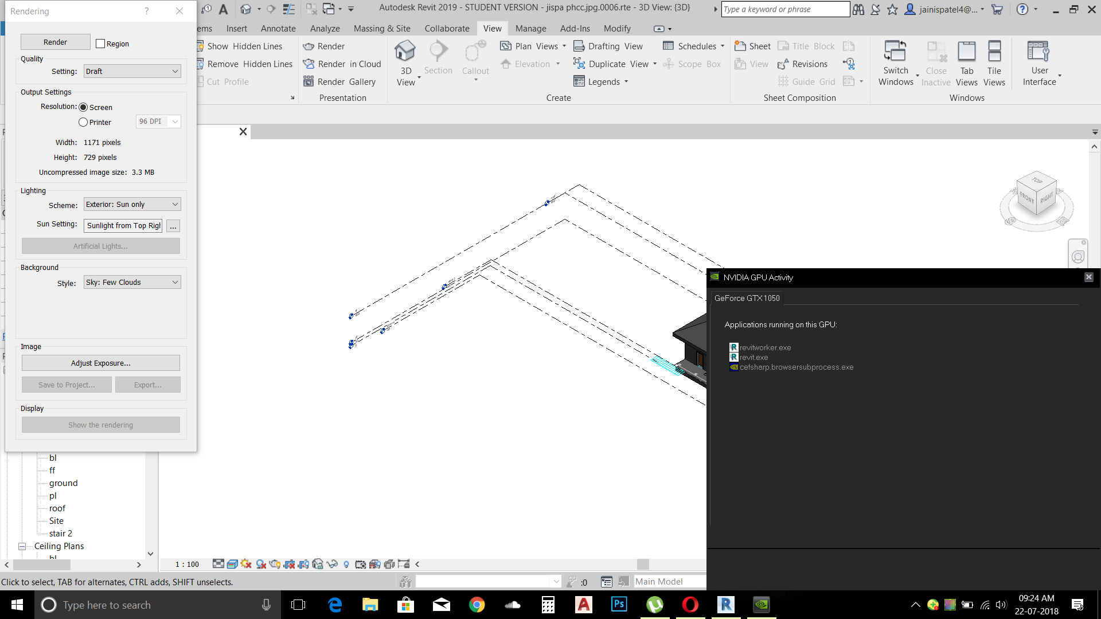Click the Main Model design option field
This screenshot has height=619, width=1101.
pyautogui.click(x=669, y=582)
